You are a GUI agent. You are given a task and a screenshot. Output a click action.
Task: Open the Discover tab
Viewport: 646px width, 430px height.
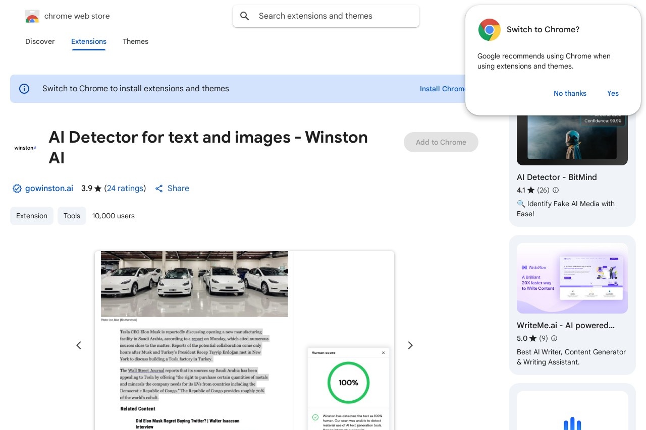click(40, 41)
